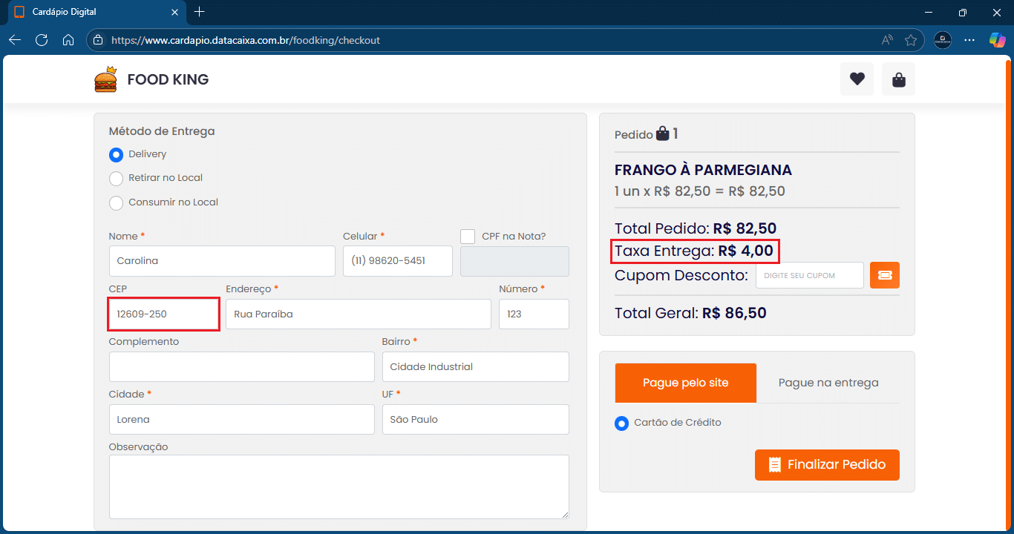Open the Copilot sidebar icon

click(997, 40)
